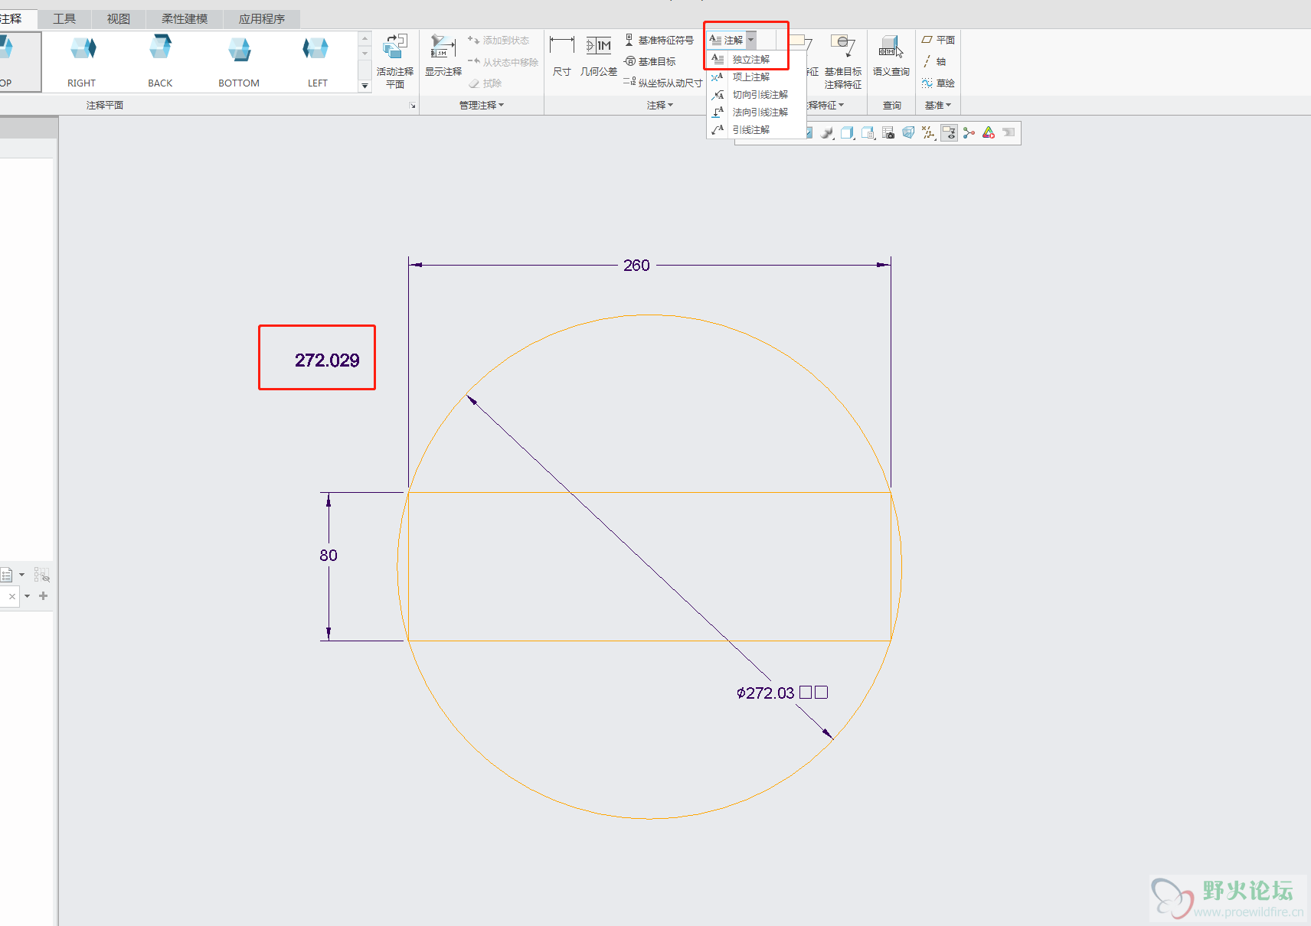The height and width of the screenshot is (926, 1311).
Task: Click 从状态中移除 in 管理注释
Action: point(503,61)
